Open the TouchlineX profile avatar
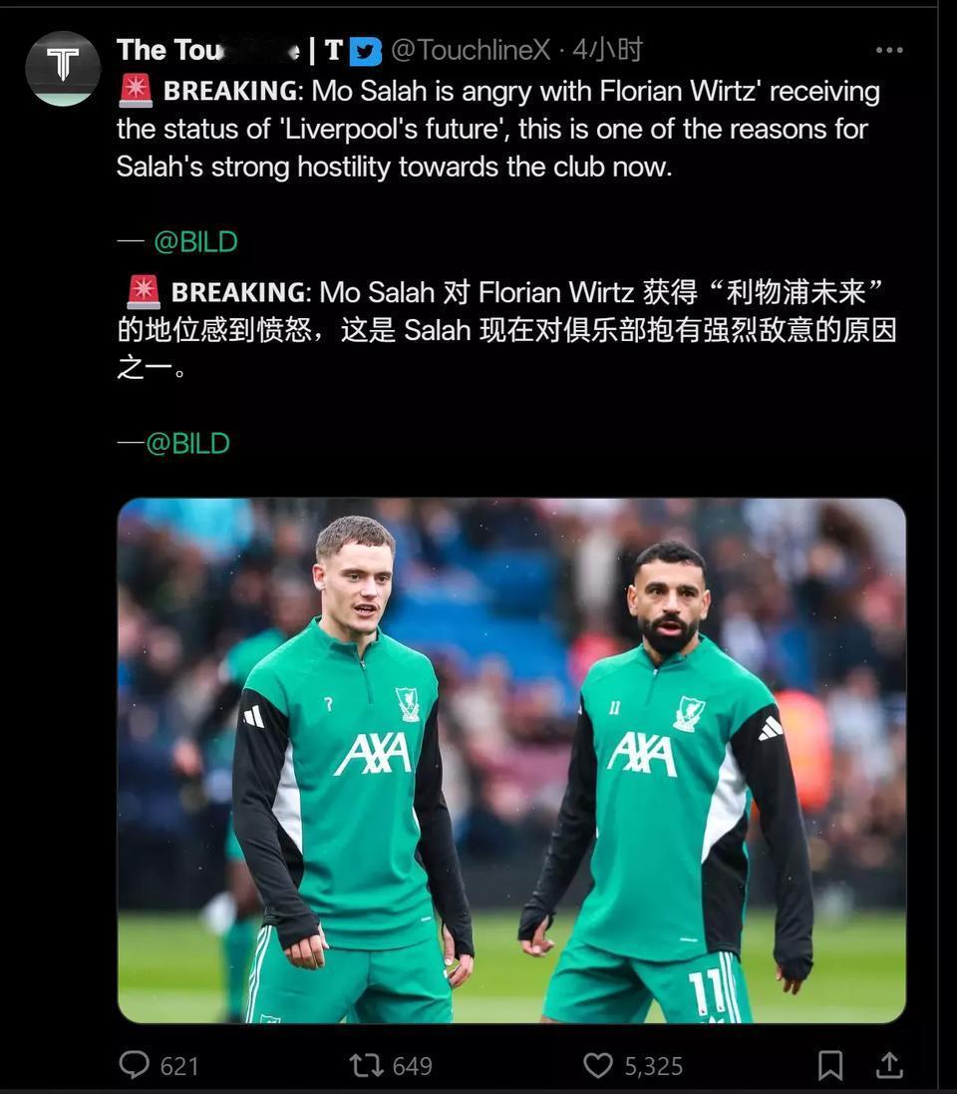 63,69
